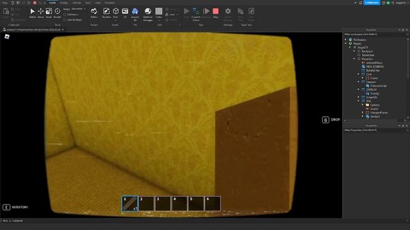Switch to the HOME ribbon tab
The image size is (410, 230).
pos(53,3)
